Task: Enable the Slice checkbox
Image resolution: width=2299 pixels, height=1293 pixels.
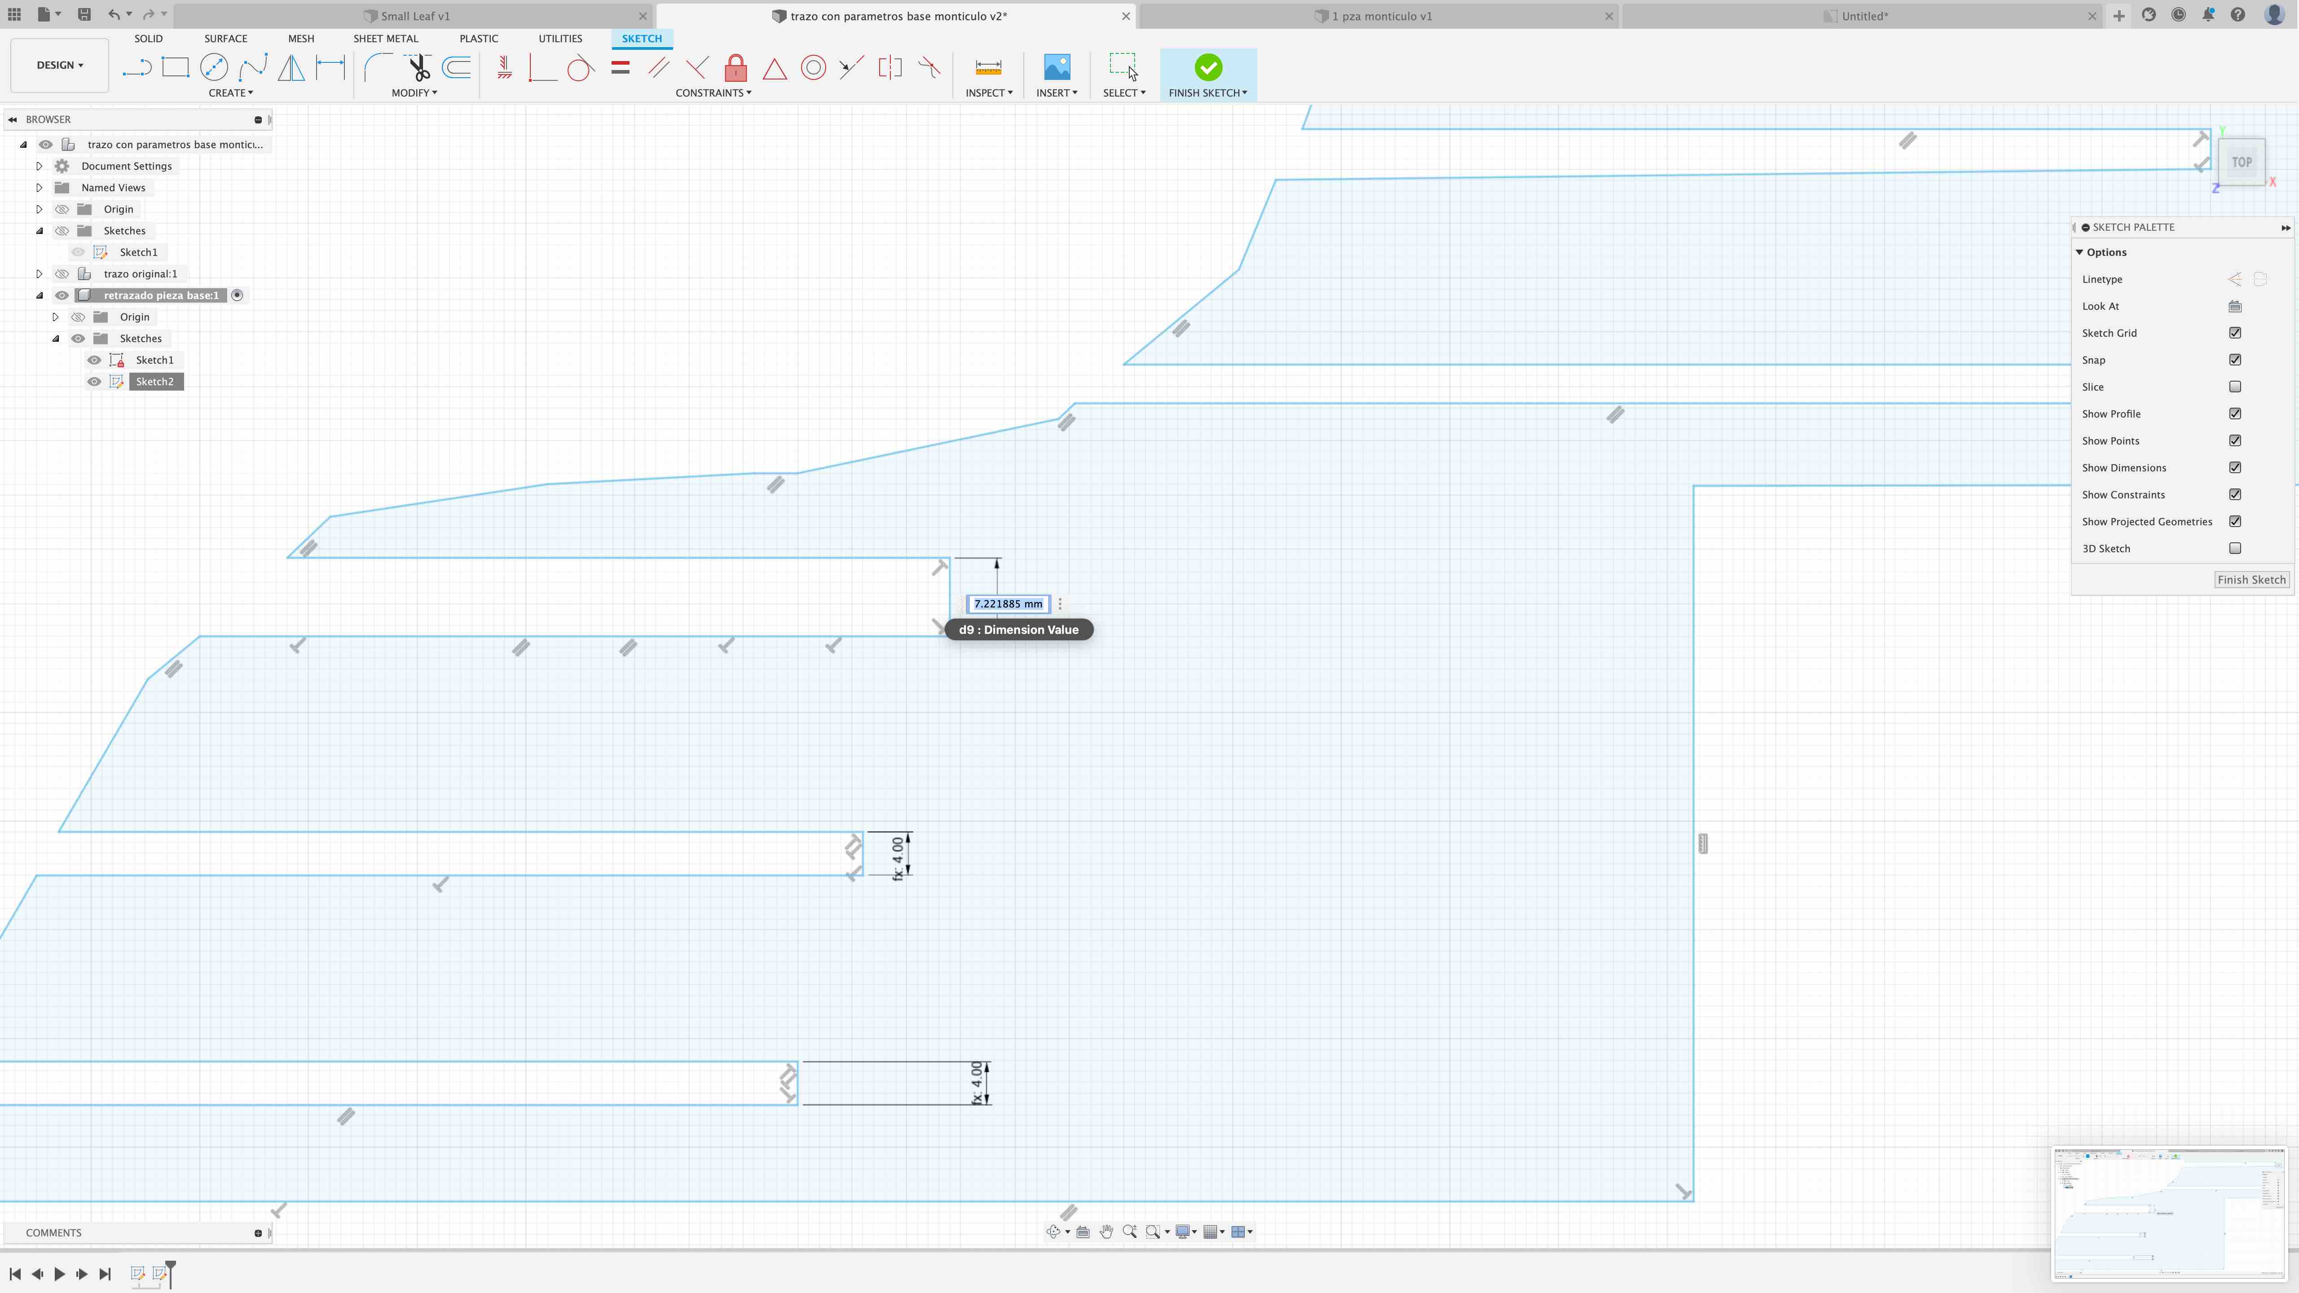Action: pos(2235,387)
